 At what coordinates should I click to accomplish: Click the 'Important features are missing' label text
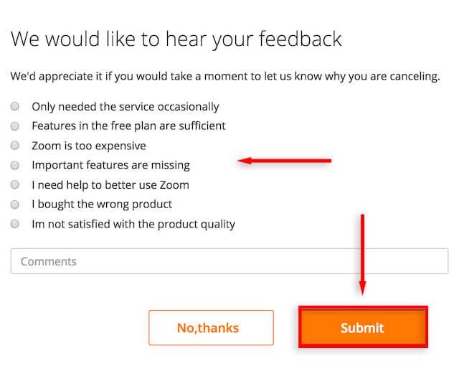[110, 165]
